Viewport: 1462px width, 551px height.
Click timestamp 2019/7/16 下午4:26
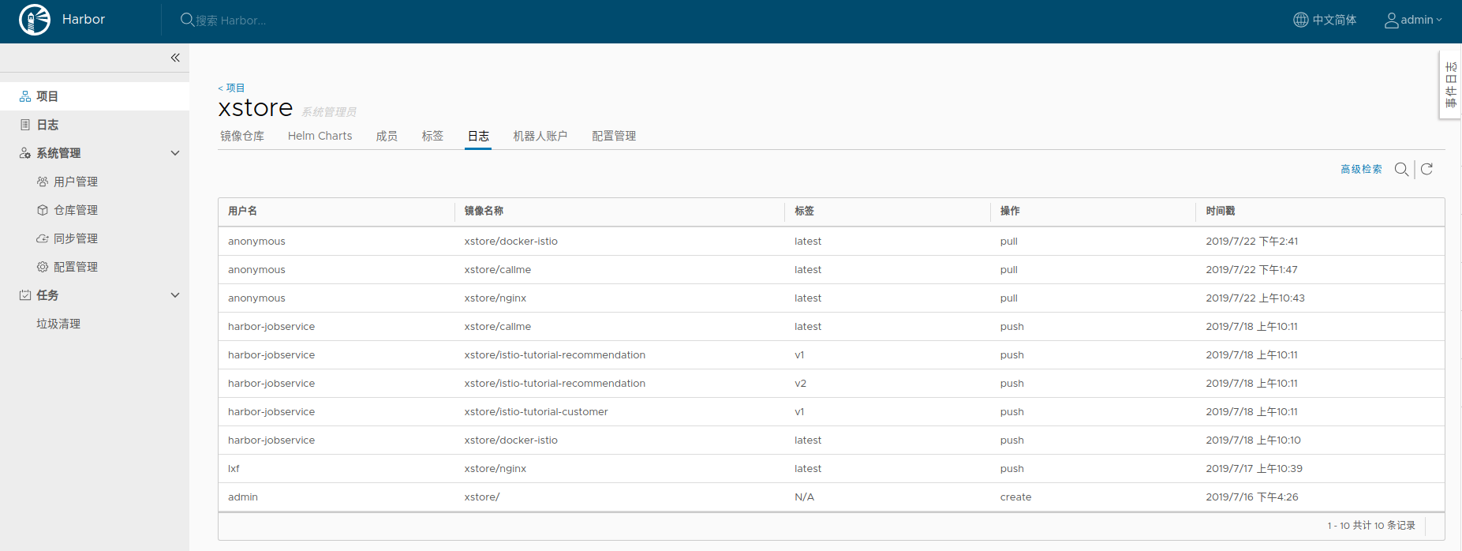tap(1251, 497)
